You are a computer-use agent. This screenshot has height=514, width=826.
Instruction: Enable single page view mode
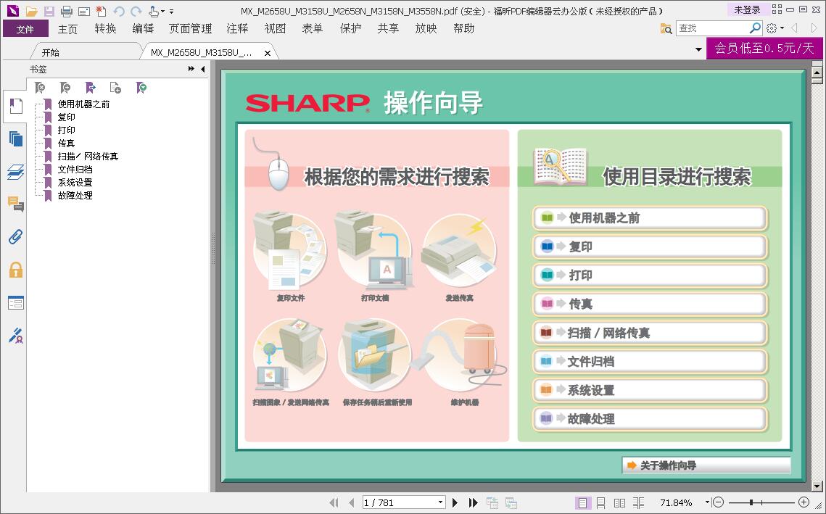[582, 503]
